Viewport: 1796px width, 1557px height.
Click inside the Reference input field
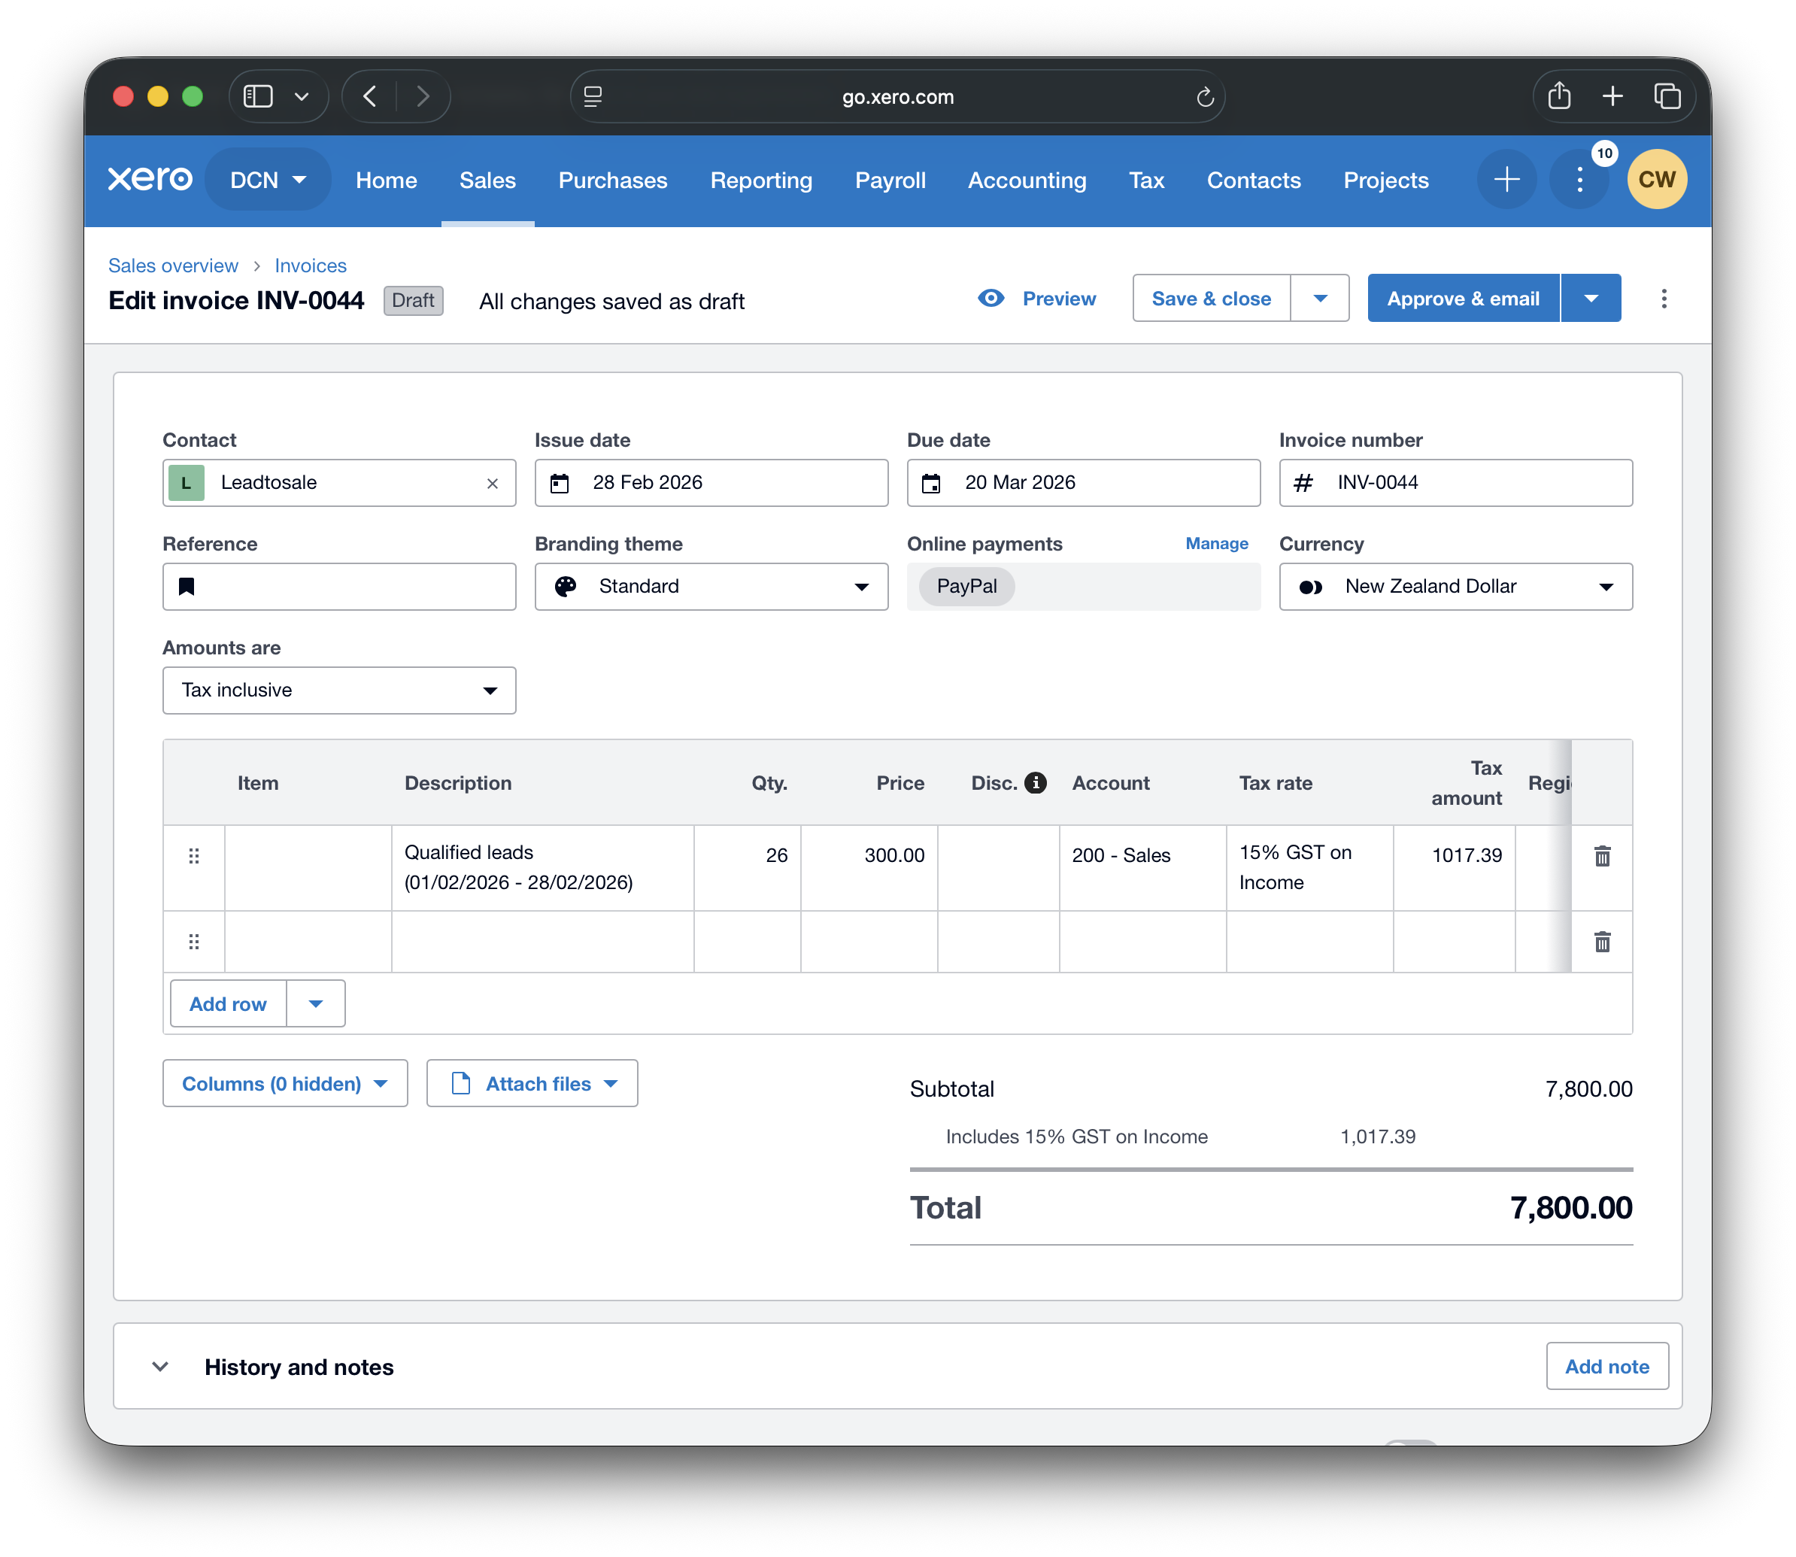click(347, 587)
